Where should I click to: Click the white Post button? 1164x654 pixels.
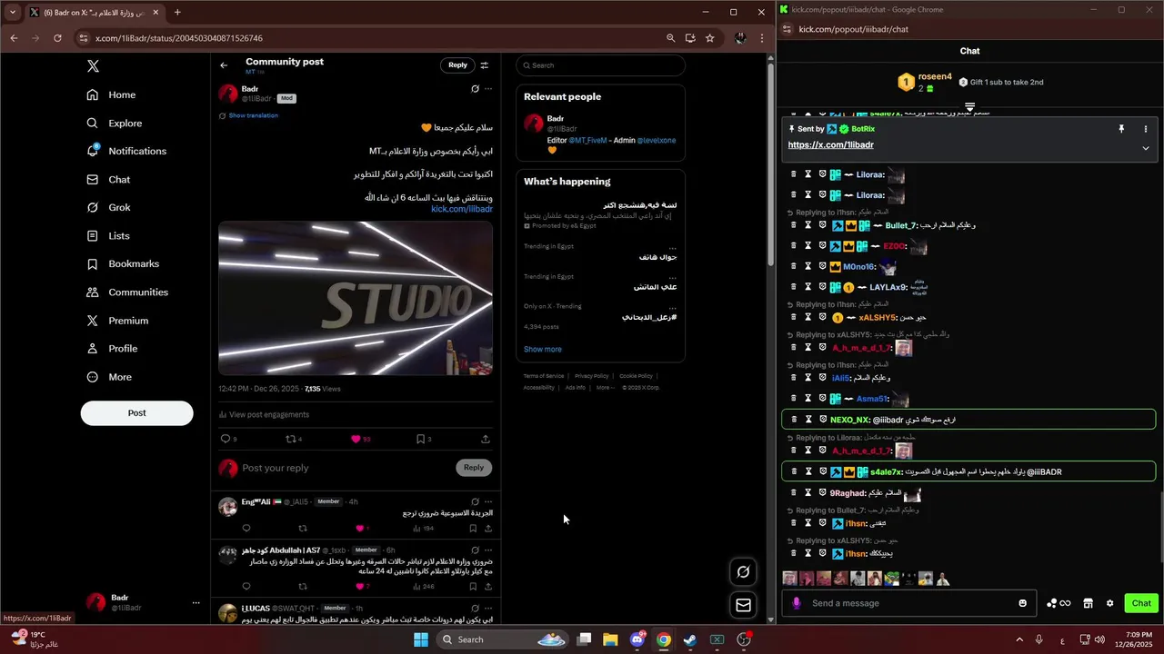136,412
